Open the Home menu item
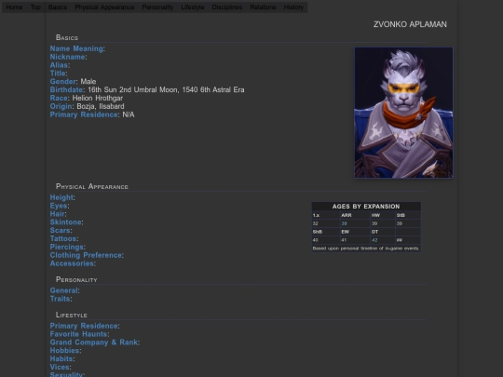The width and height of the screenshot is (503, 377). 14,7
